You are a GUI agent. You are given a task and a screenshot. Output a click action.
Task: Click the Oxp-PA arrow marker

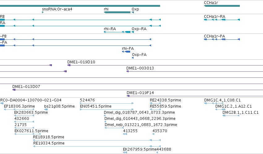(133, 58)
